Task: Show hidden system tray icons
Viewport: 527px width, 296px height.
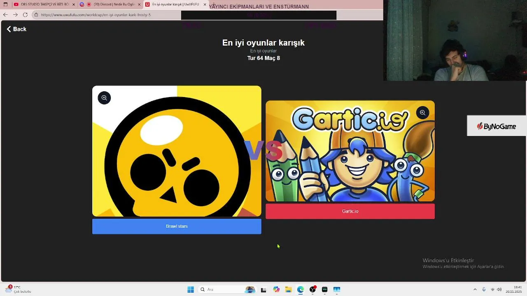Action: coord(475,289)
